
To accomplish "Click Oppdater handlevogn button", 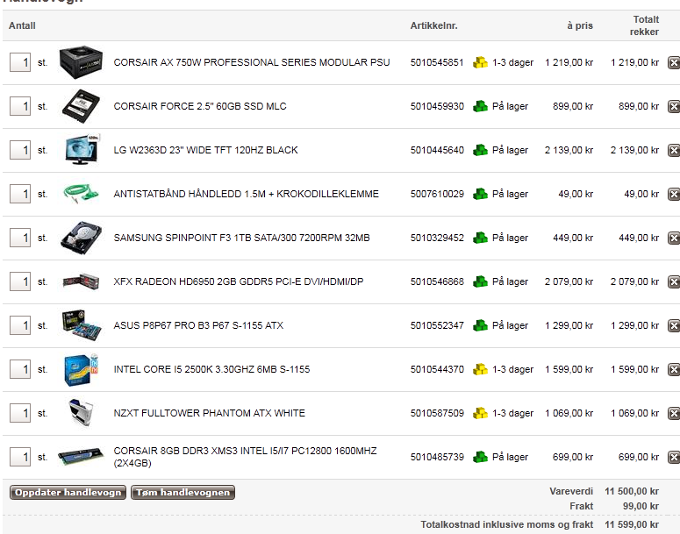I will [x=68, y=493].
